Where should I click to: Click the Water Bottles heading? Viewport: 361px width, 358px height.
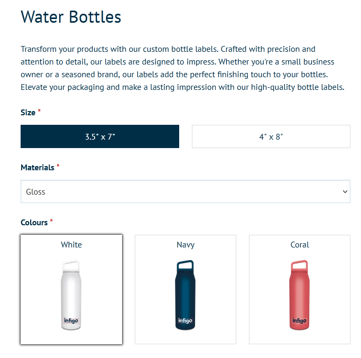(x=71, y=17)
